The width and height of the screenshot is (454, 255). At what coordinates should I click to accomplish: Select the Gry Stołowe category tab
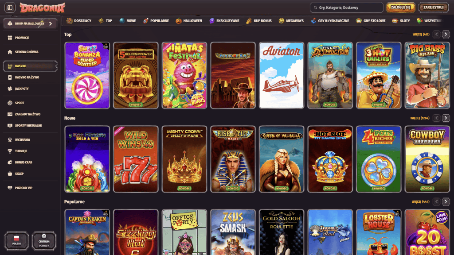click(x=371, y=21)
